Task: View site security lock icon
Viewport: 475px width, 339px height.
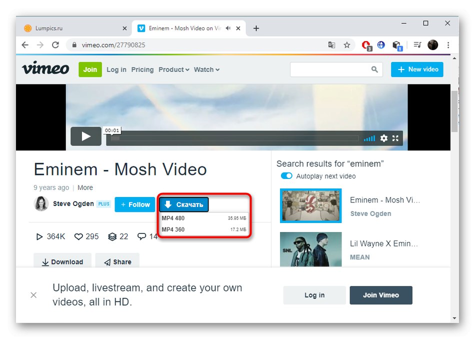Action: point(74,45)
